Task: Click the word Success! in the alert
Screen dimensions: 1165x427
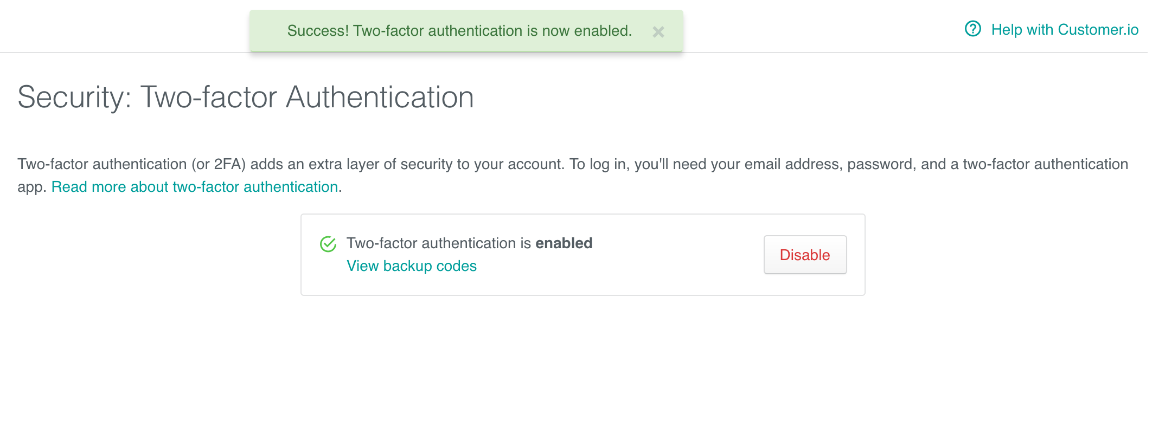Action: point(318,31)
